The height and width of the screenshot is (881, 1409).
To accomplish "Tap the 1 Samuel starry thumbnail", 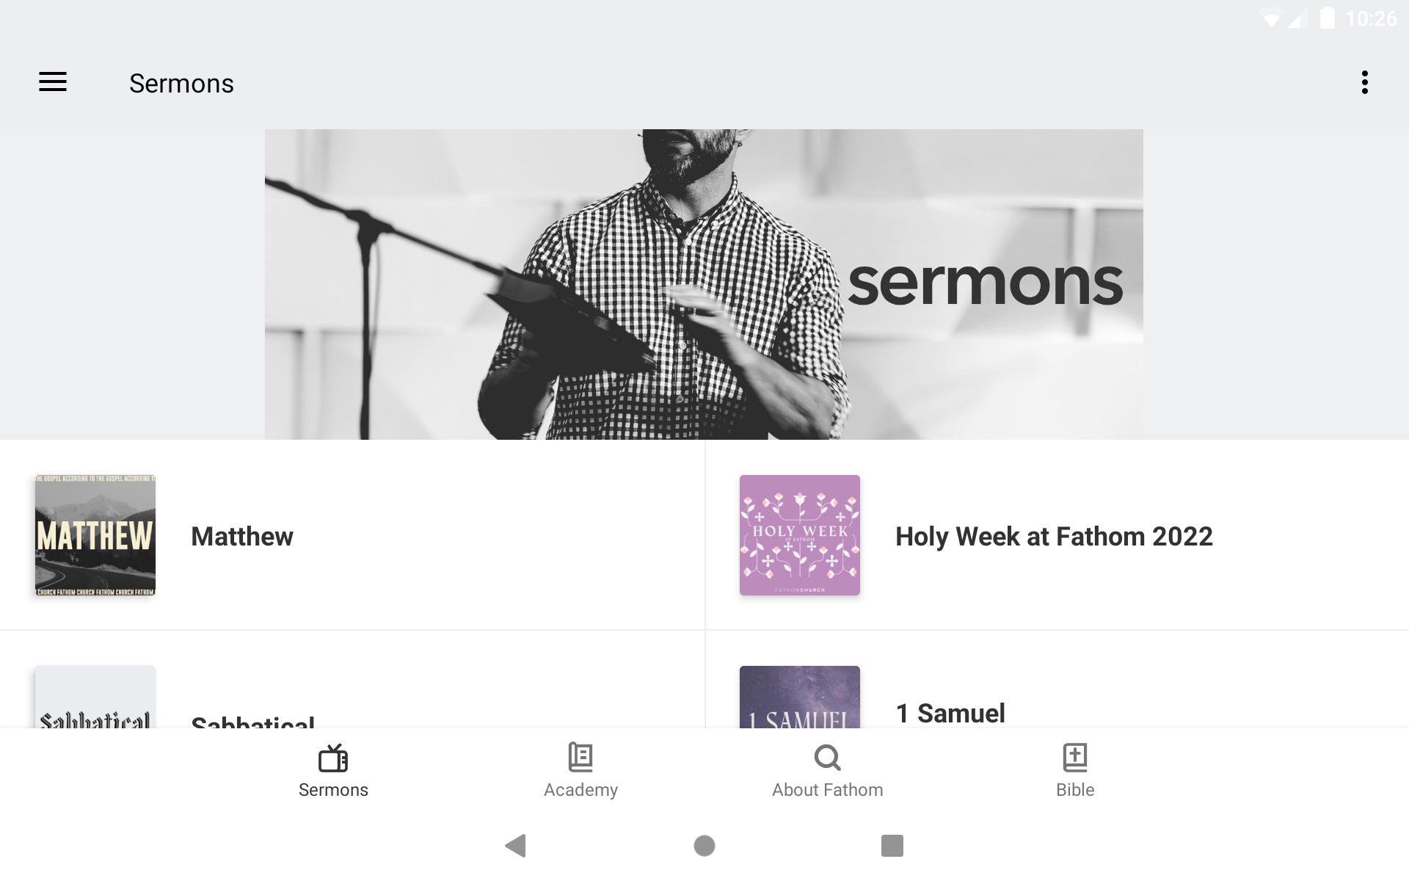I will pos(800,697).
